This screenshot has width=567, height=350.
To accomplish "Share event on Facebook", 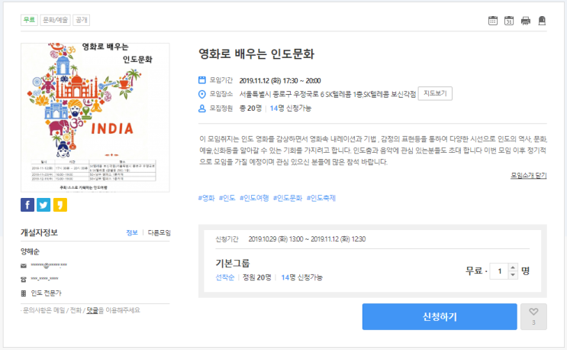I will pos(27,205).
